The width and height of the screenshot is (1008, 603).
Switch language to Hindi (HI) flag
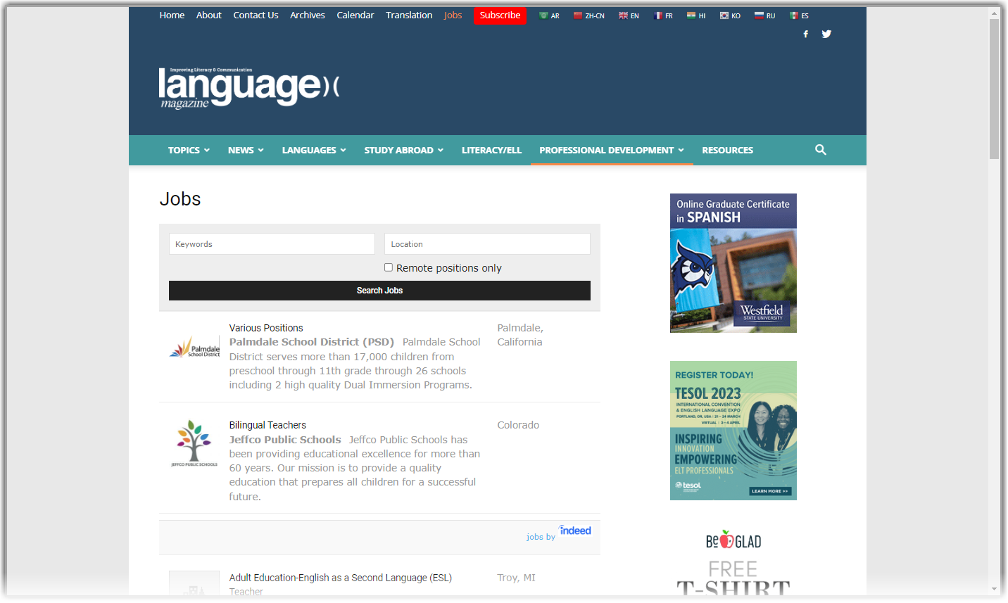[696, 15]
